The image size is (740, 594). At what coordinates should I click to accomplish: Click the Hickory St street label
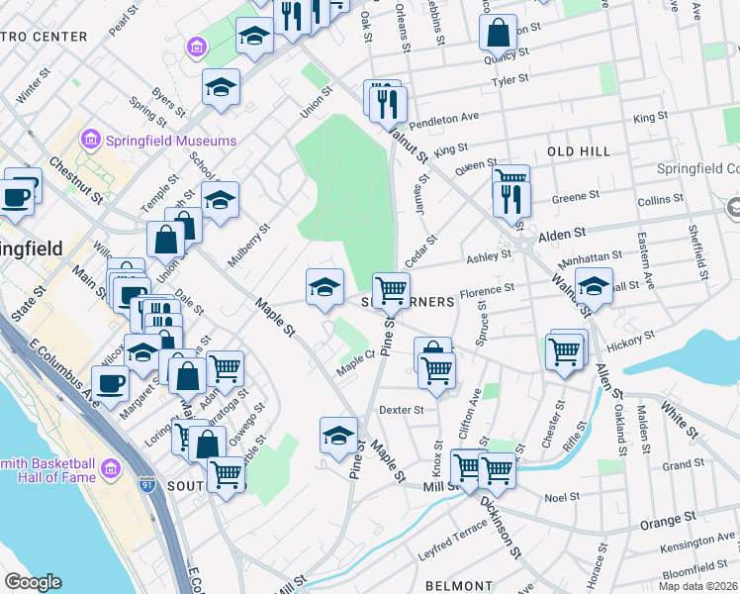click(631, 341)
